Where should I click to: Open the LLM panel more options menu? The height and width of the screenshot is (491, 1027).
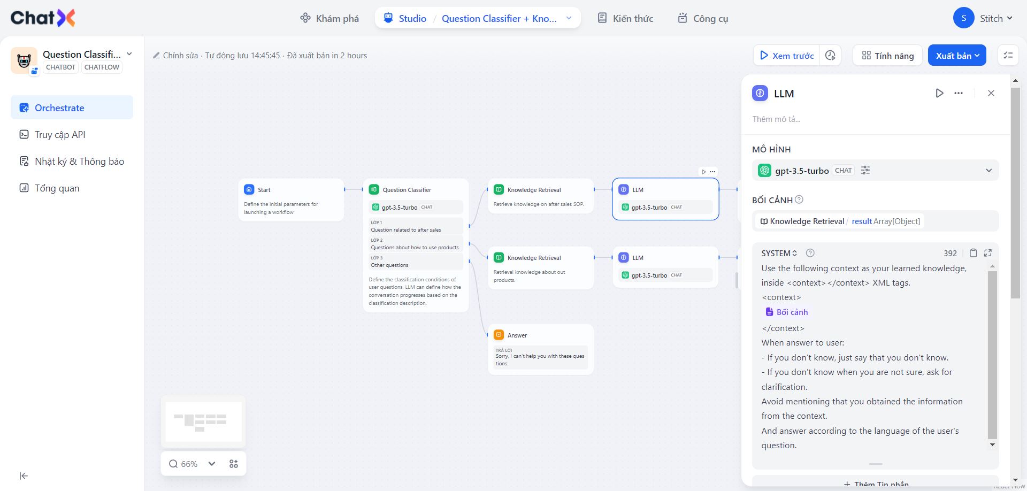[x=959, y=93]
